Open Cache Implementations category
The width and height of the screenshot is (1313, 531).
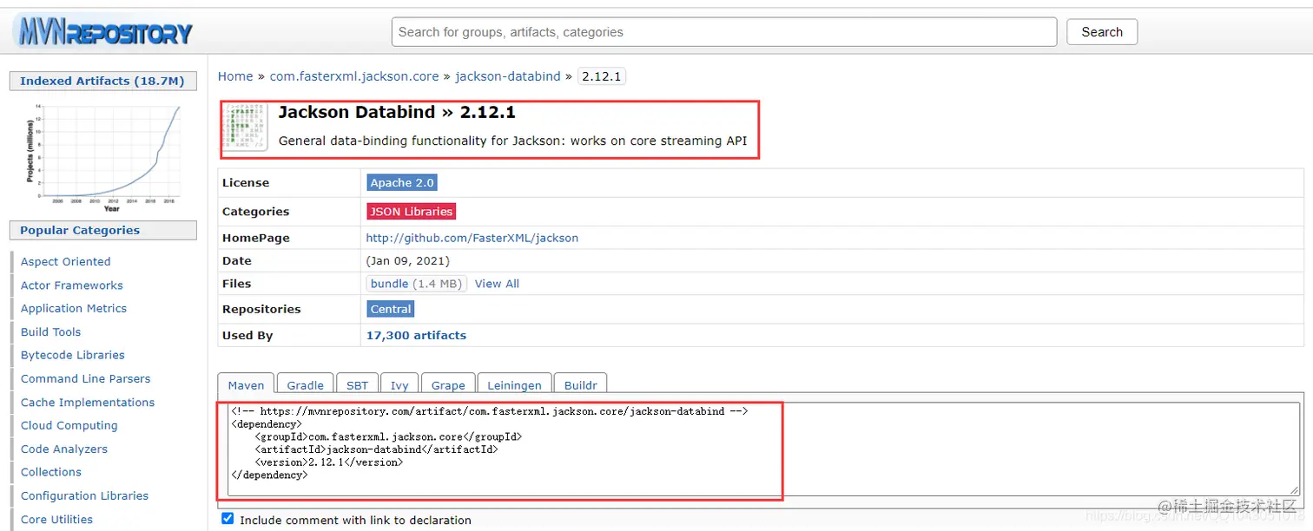88,403
